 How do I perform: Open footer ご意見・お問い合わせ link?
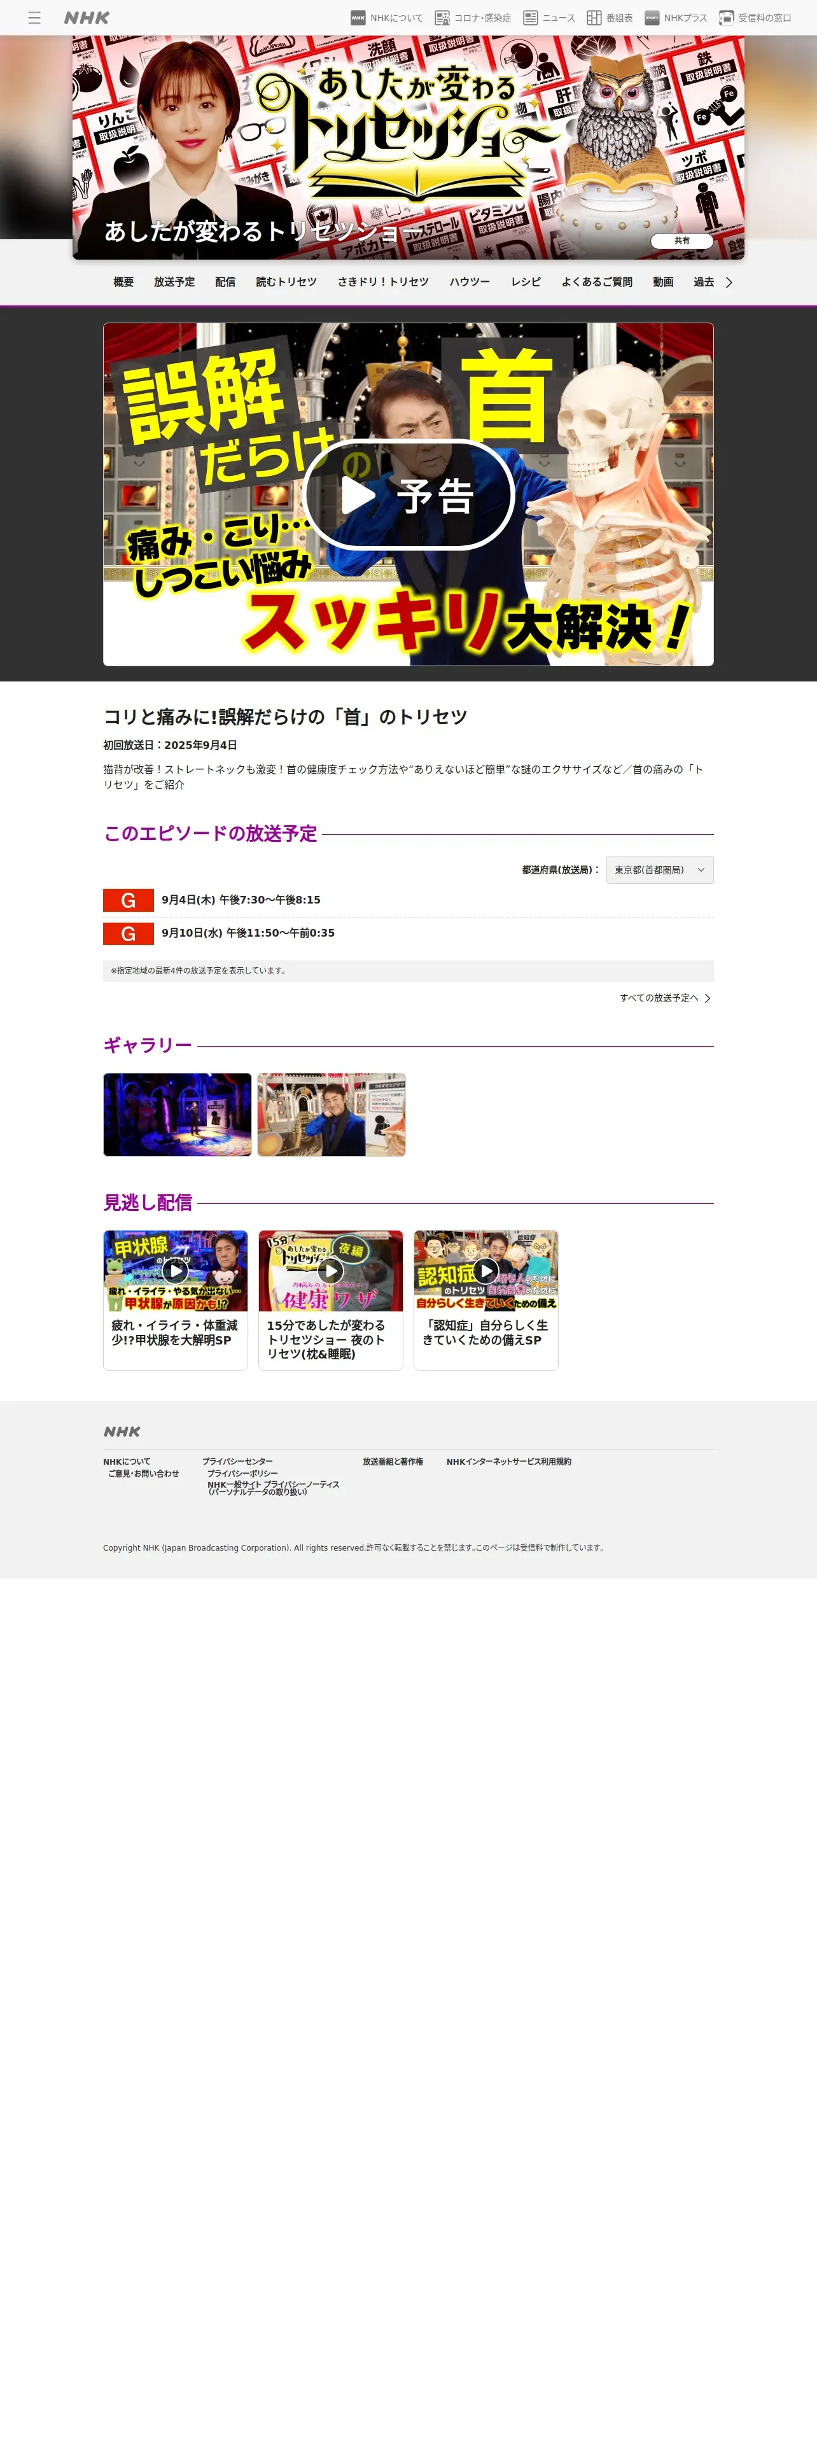pyautogui.click(x=144, y=1473)
